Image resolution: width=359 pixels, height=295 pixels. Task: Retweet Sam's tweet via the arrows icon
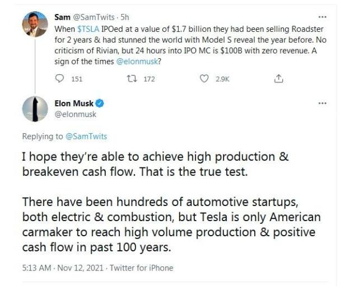point(132,79)
